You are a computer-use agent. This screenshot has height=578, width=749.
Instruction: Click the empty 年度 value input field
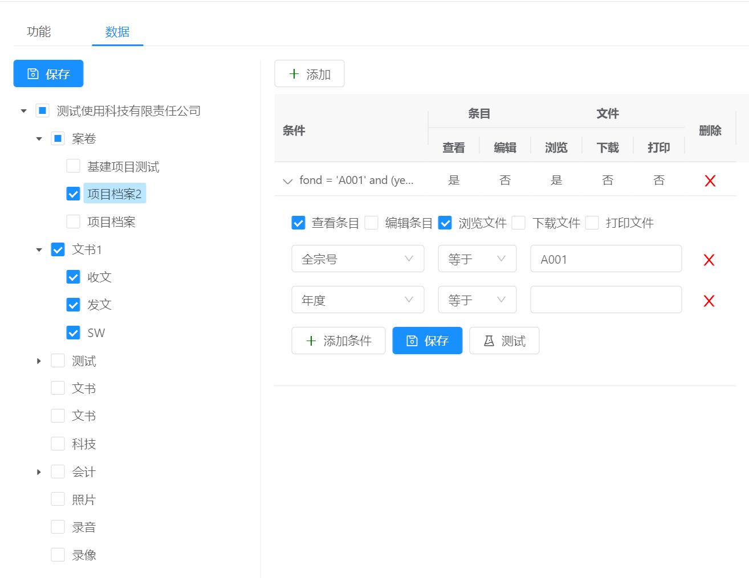point(606,300)
